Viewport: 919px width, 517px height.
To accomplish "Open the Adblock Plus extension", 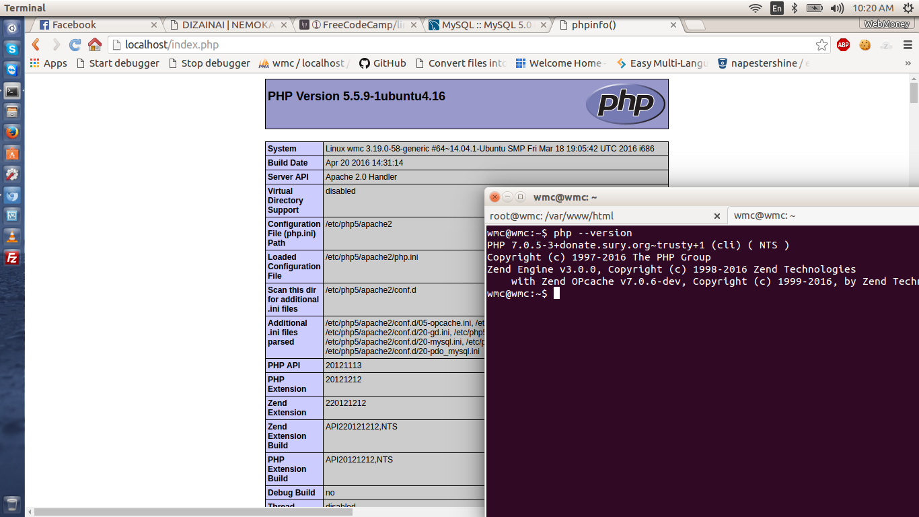I will (843, 45).
